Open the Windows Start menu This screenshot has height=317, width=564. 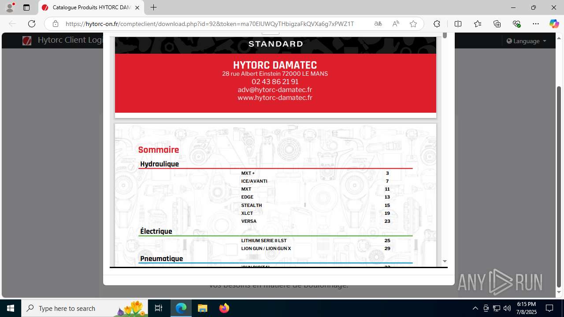[11, 308]
